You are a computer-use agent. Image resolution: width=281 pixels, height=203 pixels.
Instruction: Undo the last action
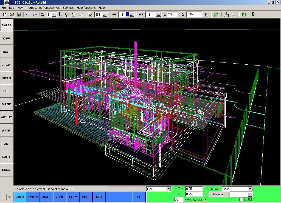(x=27, y=14)
